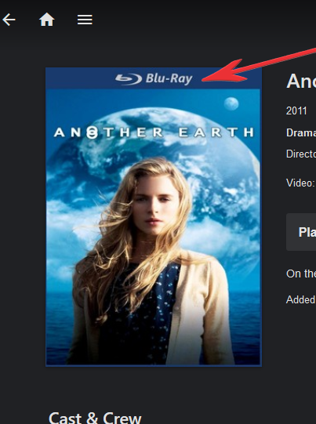Click the small moon on poster
The height and width of the screenshot is (424, 316).
pos(231,103)
